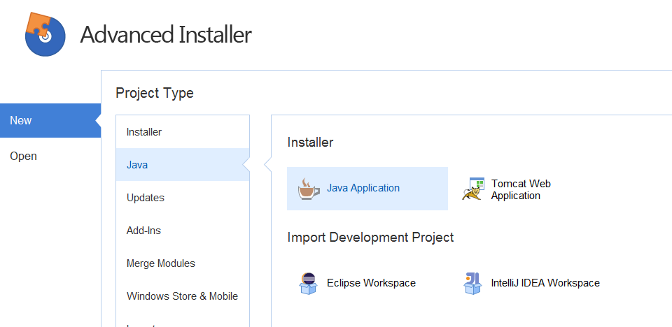Pick the Merge Modules category
This screenshot has width=672, height=327.
(161, 263)
